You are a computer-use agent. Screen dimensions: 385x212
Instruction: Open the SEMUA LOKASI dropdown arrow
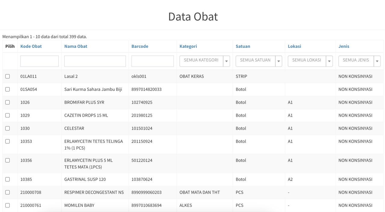329,61
